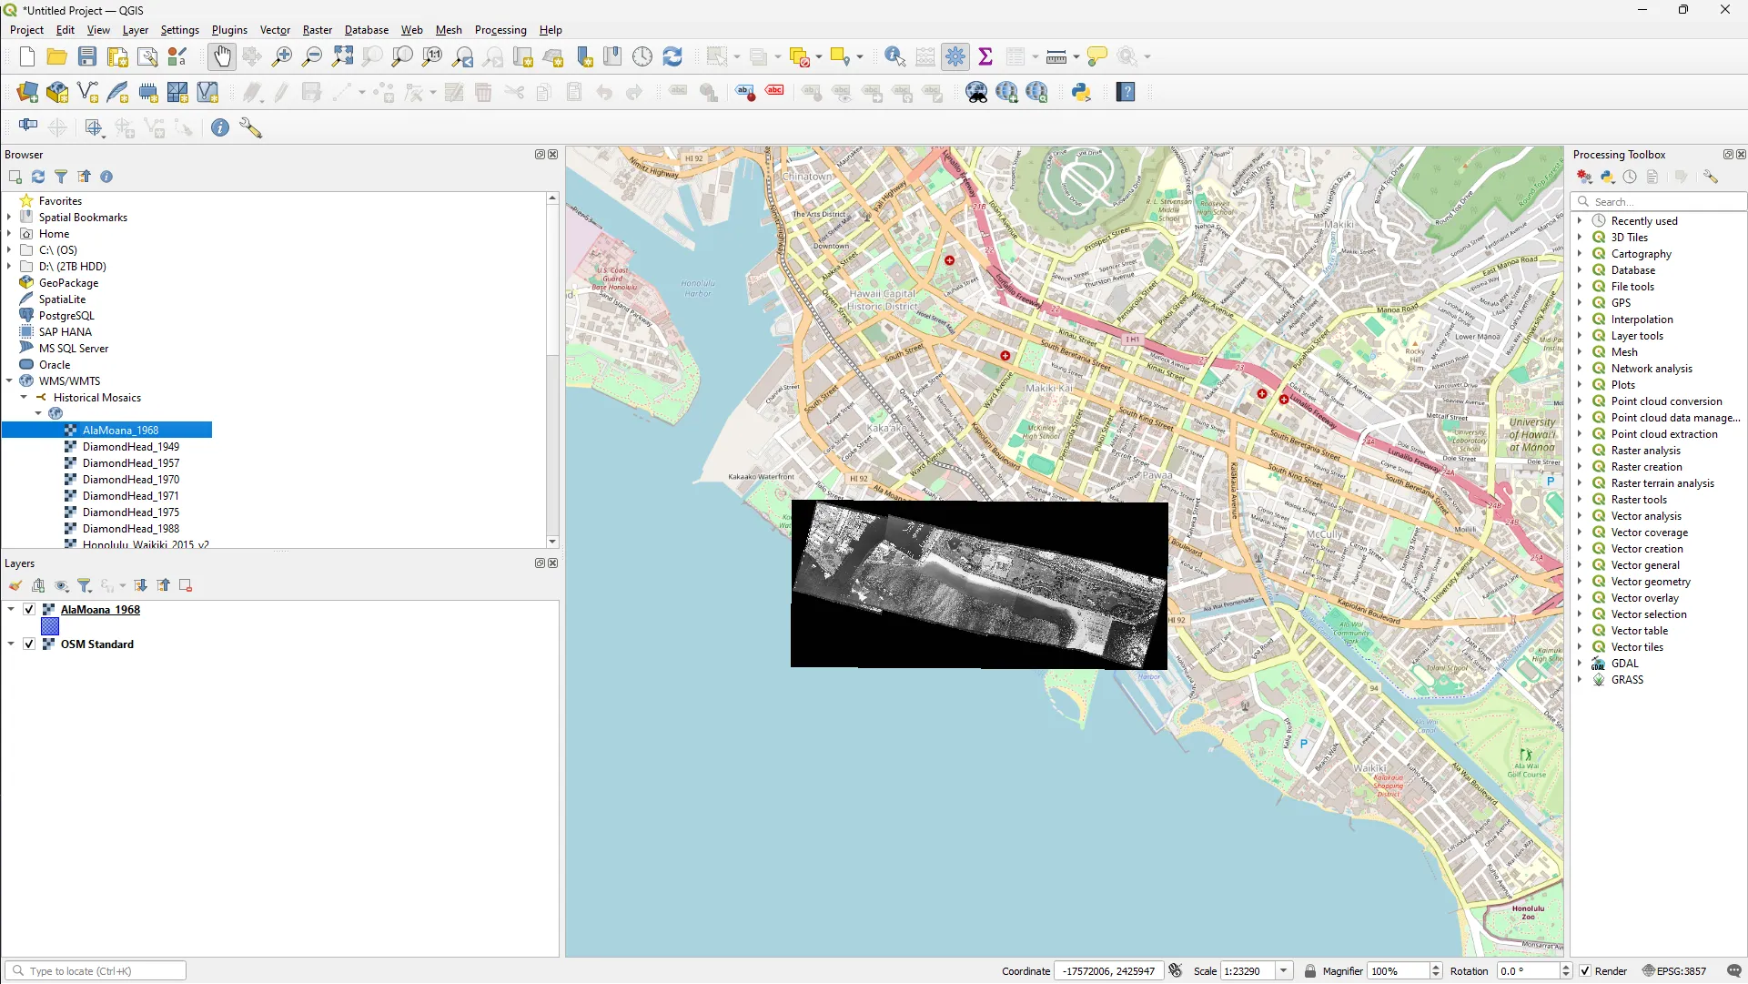The height and width of the screenshot is (984, 1748).
Task: Uncheck the OSM Standard layer checkbox
Action: [x=29, y=644]
